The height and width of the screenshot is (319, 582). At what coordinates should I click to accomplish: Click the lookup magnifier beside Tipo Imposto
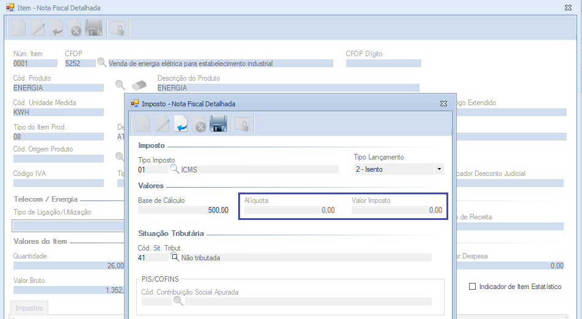[174, 169]
